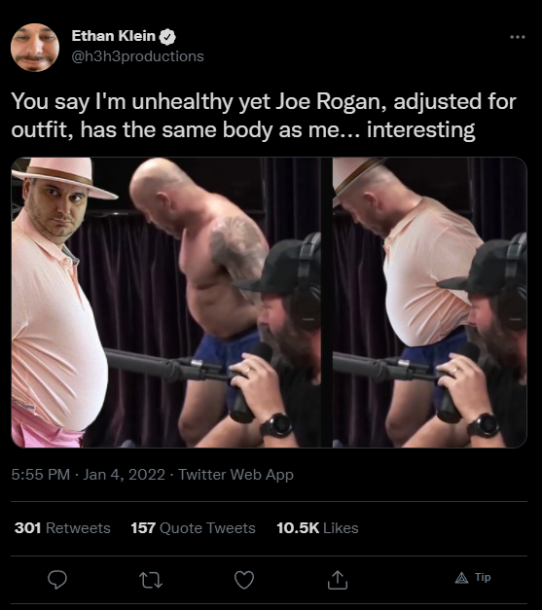View the 301 Retweets list

click(x=62, y=528)
